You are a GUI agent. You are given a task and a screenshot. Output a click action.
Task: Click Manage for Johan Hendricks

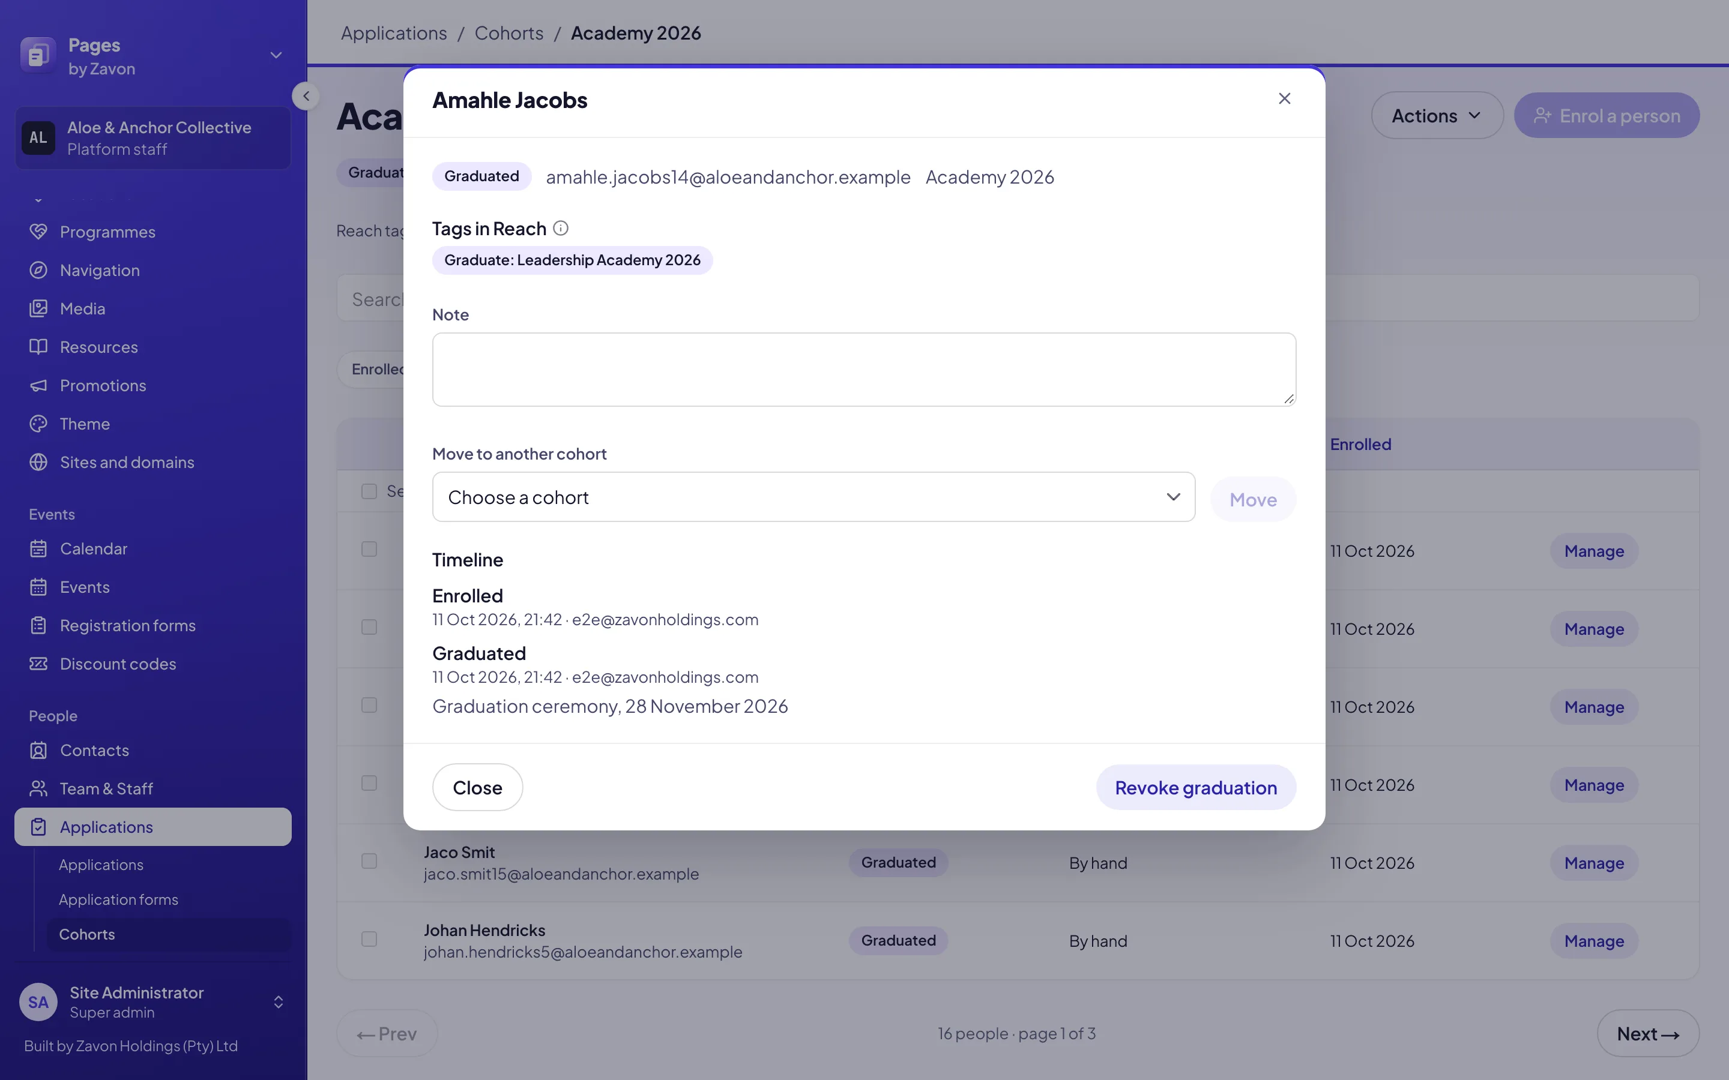coord(1594,941)
